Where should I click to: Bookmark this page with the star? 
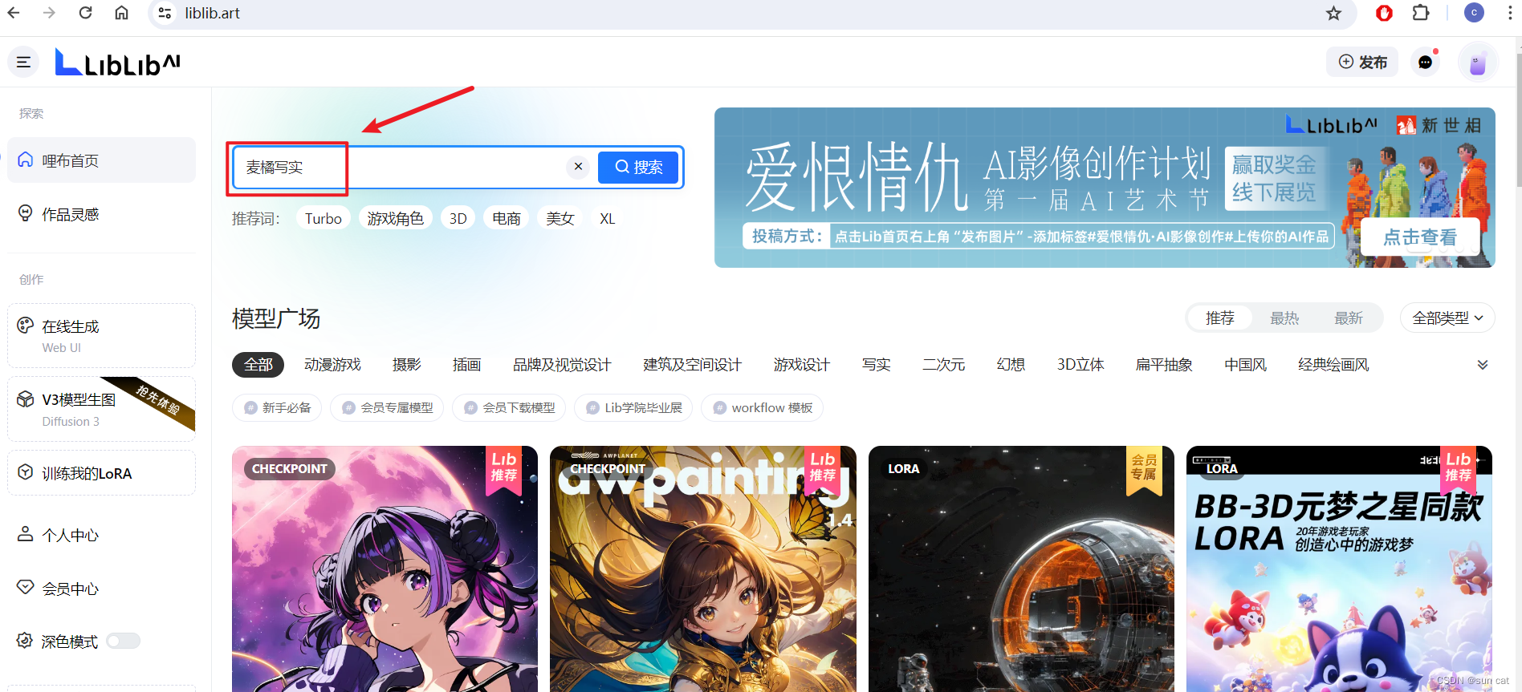(1333, 13)
